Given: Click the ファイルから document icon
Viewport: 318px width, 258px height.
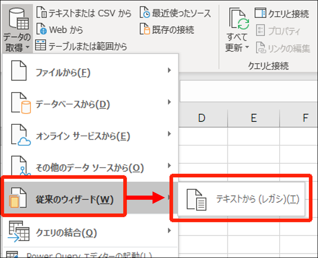Looking at the screenshot, I should [19, 70].
